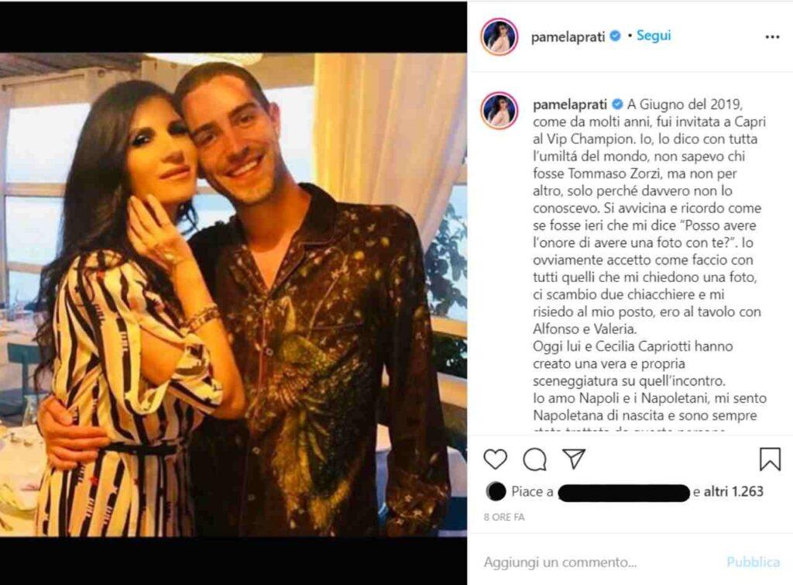Click the '8 ORE FA' timestamp

(x=504, y=517)
